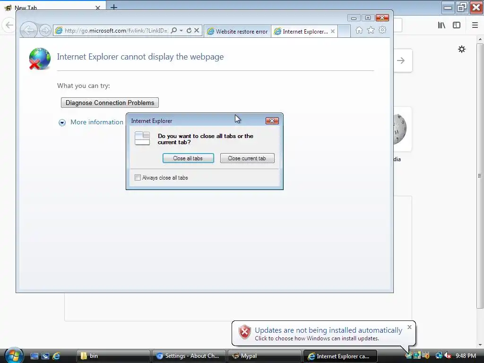Click the red shield in update balloon
Screen dimensions: 484x363
point(244,332)
